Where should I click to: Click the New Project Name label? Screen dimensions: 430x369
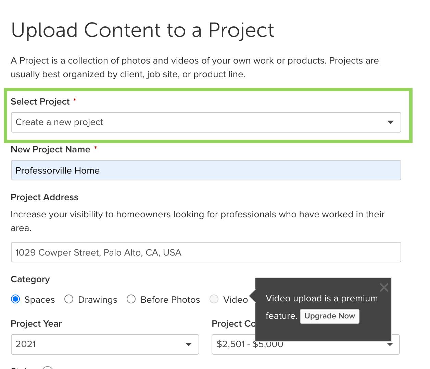[51, 149]
